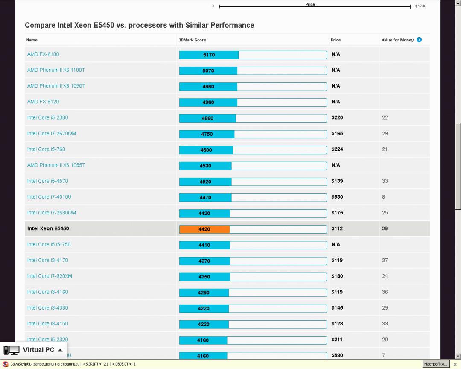Open the AMD FX-6100 link

coord(43,54)
